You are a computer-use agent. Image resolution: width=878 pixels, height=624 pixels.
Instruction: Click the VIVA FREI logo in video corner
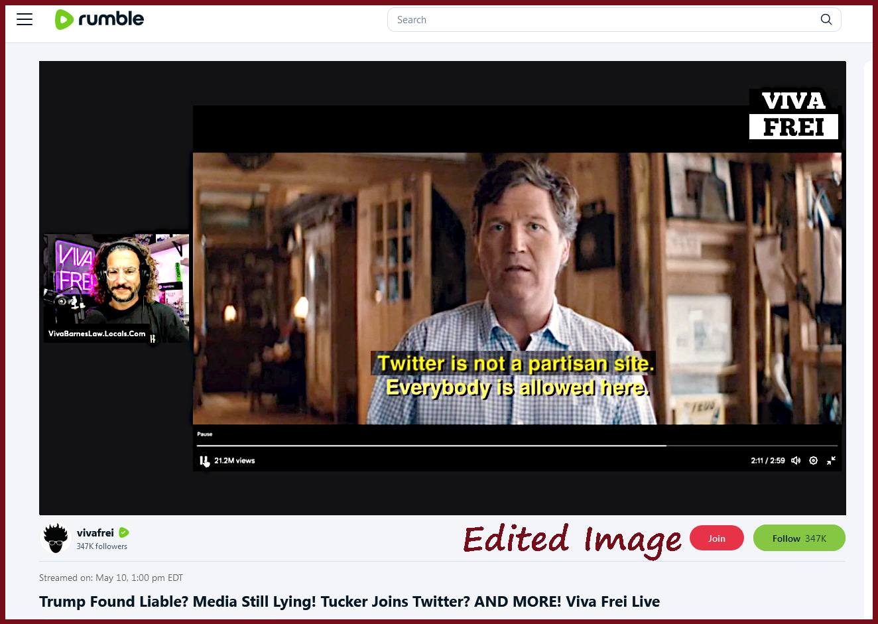pyautogui.click(x=794, y=114)
